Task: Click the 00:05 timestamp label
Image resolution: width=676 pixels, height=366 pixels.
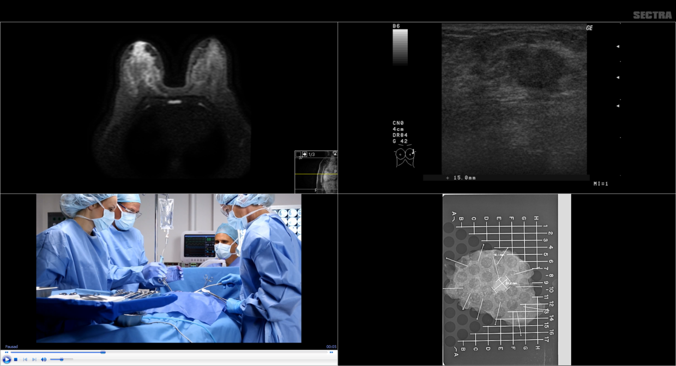Action: click(331, 346)
